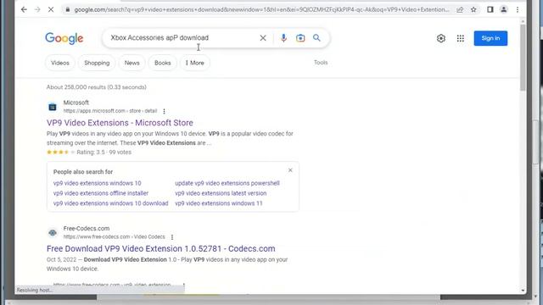Click vp9 video extensions windows 10 download
Viewport: 543px width, 305px height.
point(111,203)
